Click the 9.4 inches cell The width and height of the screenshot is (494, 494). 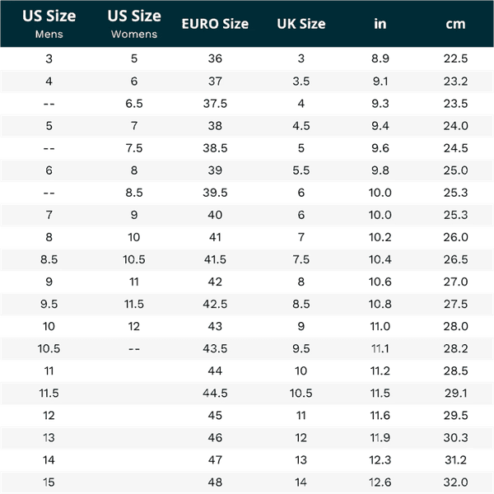tap(380, 126)
